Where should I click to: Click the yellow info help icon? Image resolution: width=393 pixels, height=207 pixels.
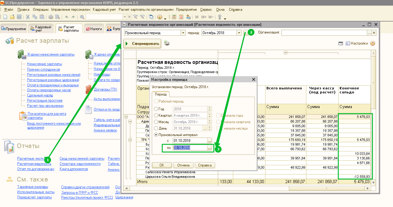coord(160,17)
